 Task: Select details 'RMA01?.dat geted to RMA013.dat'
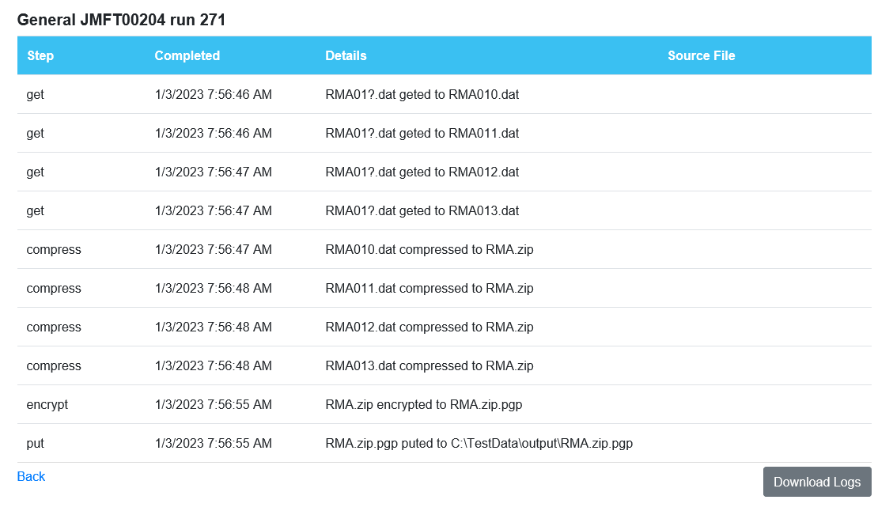tap(422, 210)
